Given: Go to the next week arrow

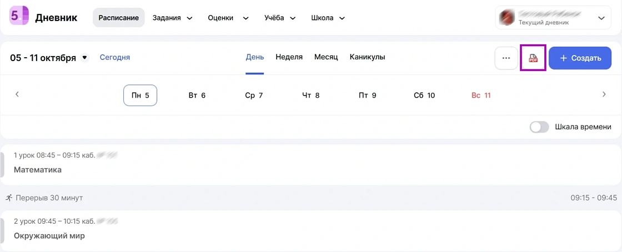Looking at the screenshot, I should tap(604, 94).
